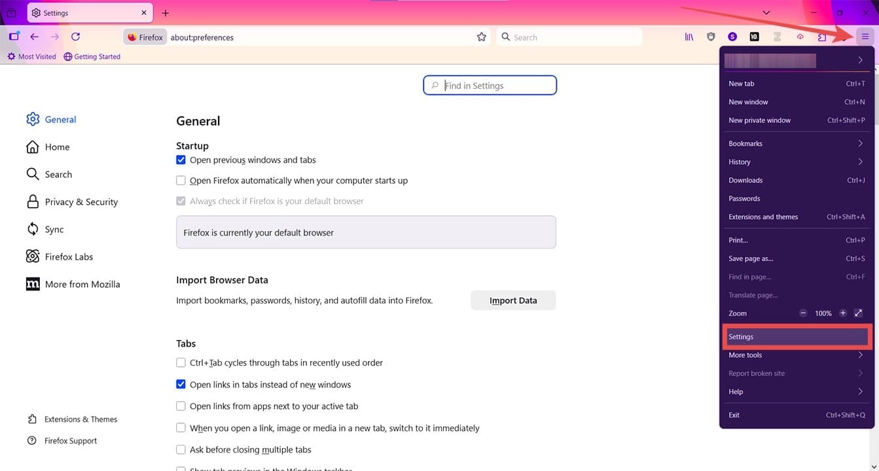Open a new tab with plus button
This screenshot has width=879, height=471.
tap(166, 13)
